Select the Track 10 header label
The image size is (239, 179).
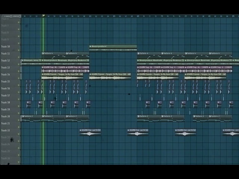[x=6, y=47]
